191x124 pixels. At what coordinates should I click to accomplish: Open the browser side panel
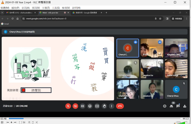pyautogui.click(x=167, y=19)
